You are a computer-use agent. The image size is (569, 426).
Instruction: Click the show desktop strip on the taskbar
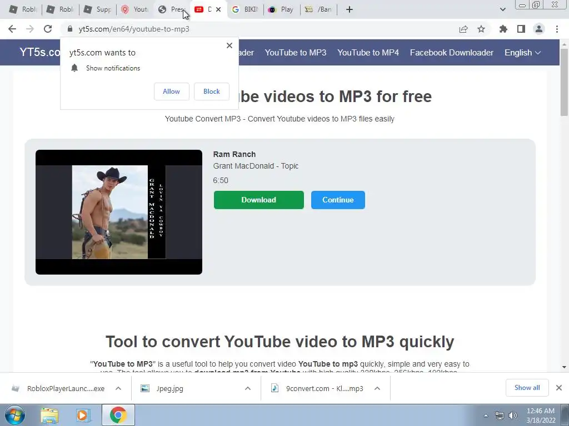[565, 415]
